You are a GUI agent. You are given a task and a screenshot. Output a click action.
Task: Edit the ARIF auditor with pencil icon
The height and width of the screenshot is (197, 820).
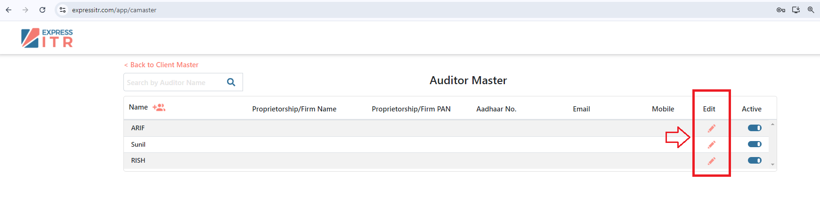pyautogui.click(x=711, y=128)
